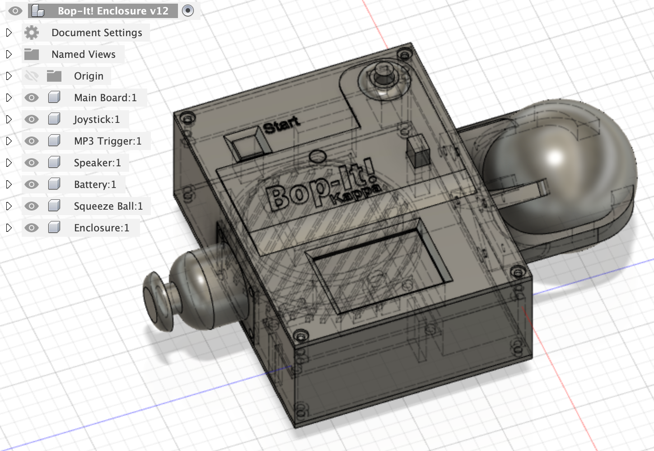Hide the Enclosure:1 component

(x=32, y=228)
